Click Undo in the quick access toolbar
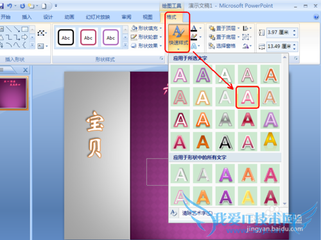This screenshot has width=321, height=240. (x=10, y=6)
